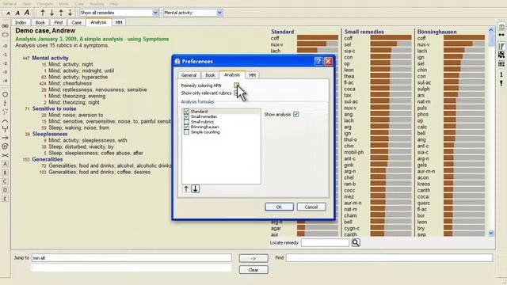Select the Sleeplessness symptom heading
Screen dimensions: 507x285
pos(50,134)
